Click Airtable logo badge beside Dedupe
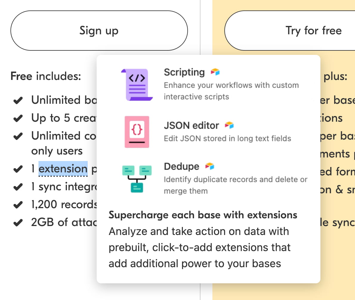Image resolution: width=355 pixels, height=300 pixels. point(210,166)
